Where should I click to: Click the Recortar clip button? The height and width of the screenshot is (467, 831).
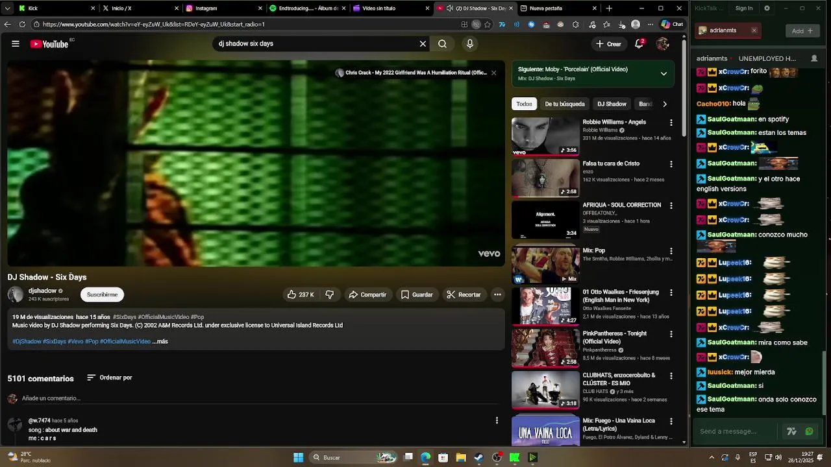tap(464, 294)
